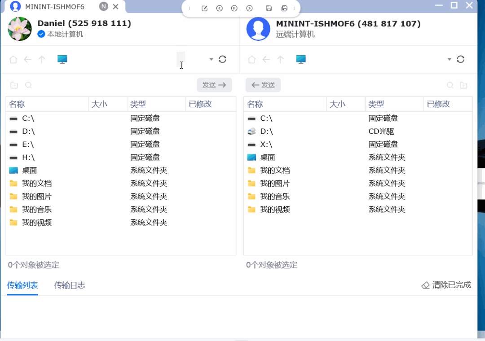Go to home directory in the left pane
Viewport: 485px width, 341px height.
point(13,59)
